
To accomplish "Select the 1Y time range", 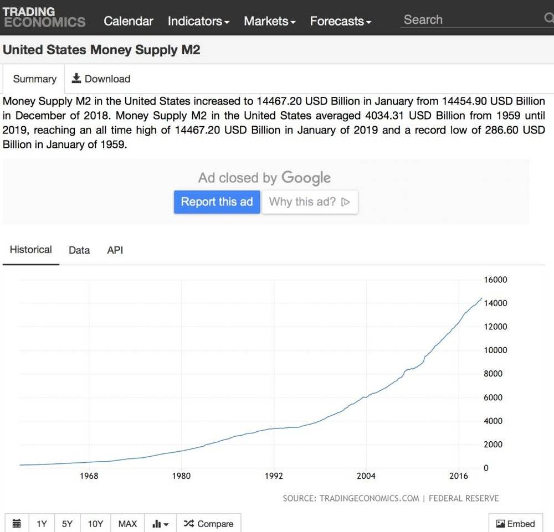I will [42, 524].
